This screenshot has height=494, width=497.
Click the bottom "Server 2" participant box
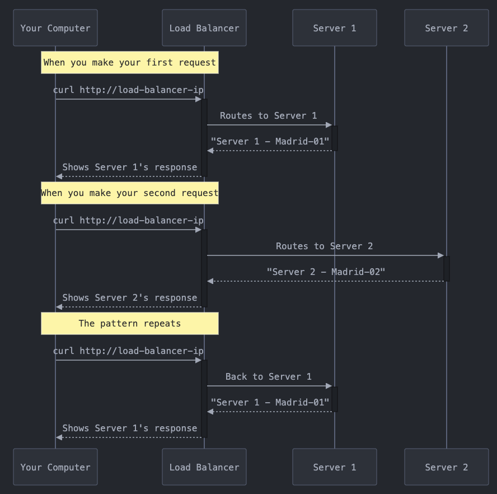(446, 467)
